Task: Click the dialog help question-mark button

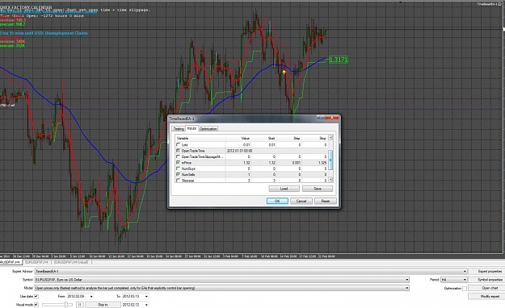Action: [321, 118]
